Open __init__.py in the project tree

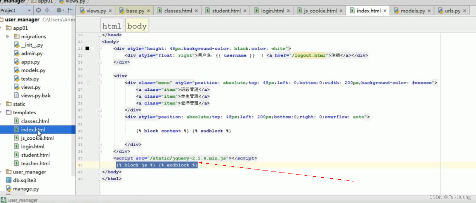click(32, 45)
